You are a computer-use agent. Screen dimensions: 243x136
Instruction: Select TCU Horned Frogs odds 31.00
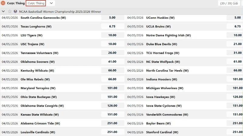[235, 53]
